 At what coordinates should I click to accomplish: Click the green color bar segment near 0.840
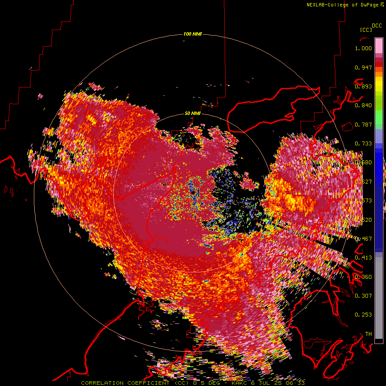pyautogui.click(x=379, y=103)
